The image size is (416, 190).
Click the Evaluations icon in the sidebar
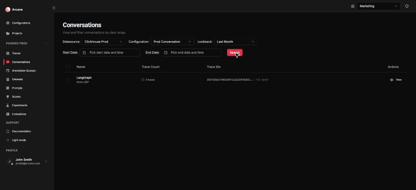pos(8,114)
